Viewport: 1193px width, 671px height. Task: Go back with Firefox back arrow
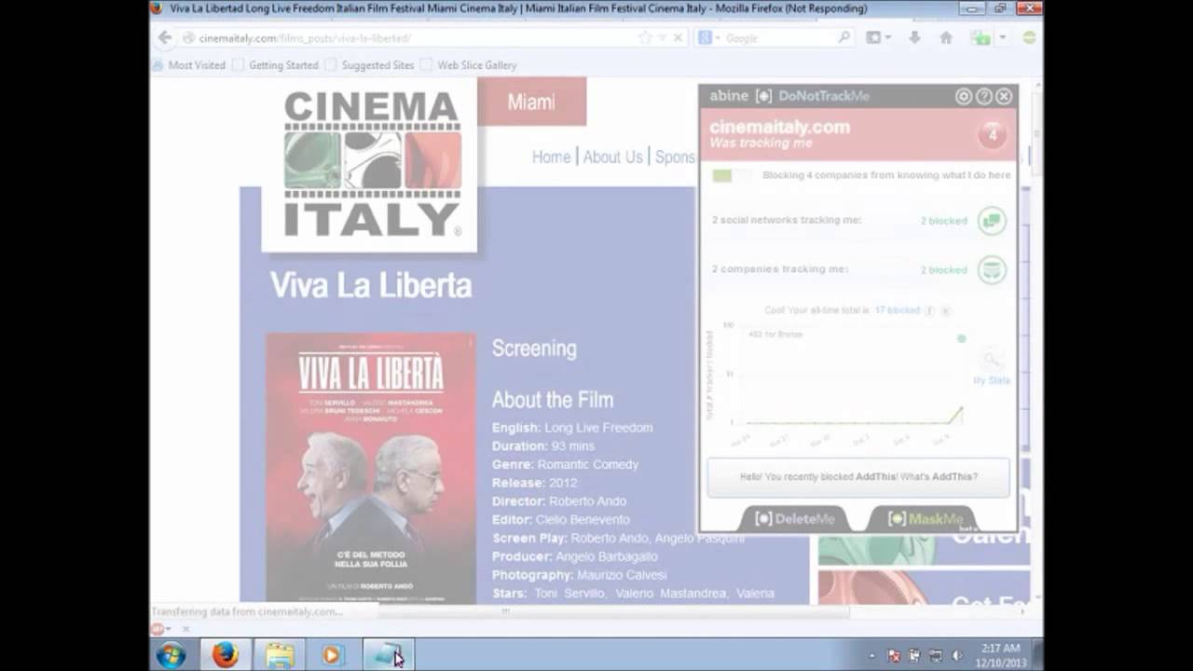[x=165, y=38]
